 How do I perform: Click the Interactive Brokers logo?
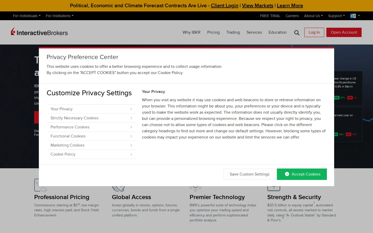tap(39, 32)
